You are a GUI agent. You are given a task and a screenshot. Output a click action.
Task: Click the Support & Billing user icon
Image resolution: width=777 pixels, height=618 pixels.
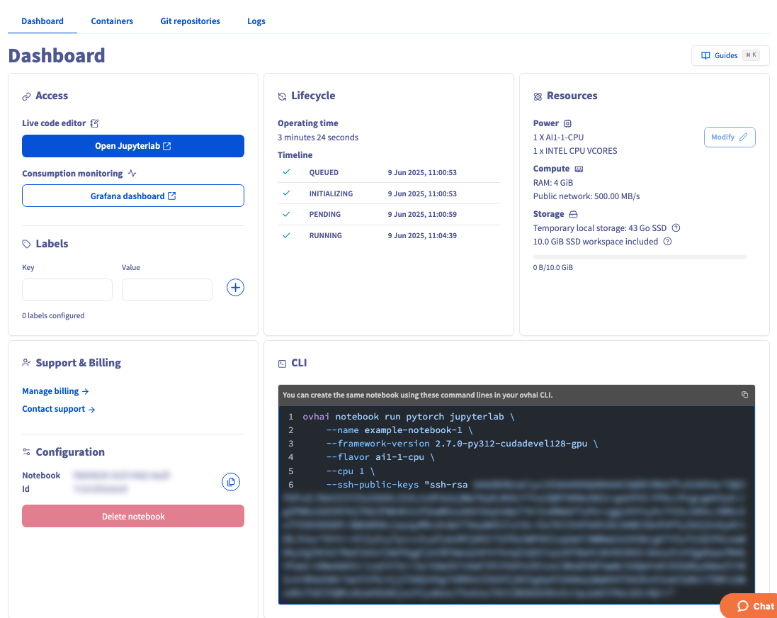click(27, 363)
